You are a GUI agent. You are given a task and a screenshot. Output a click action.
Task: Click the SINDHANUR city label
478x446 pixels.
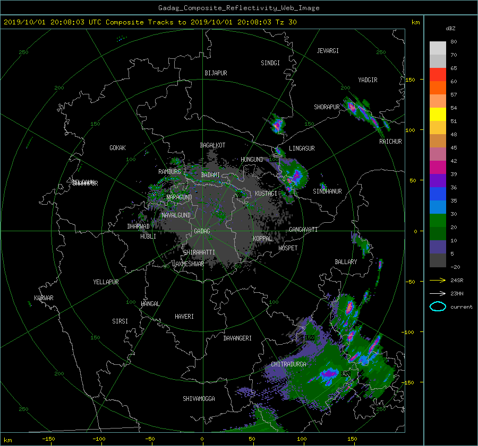(x=327, y=191)
